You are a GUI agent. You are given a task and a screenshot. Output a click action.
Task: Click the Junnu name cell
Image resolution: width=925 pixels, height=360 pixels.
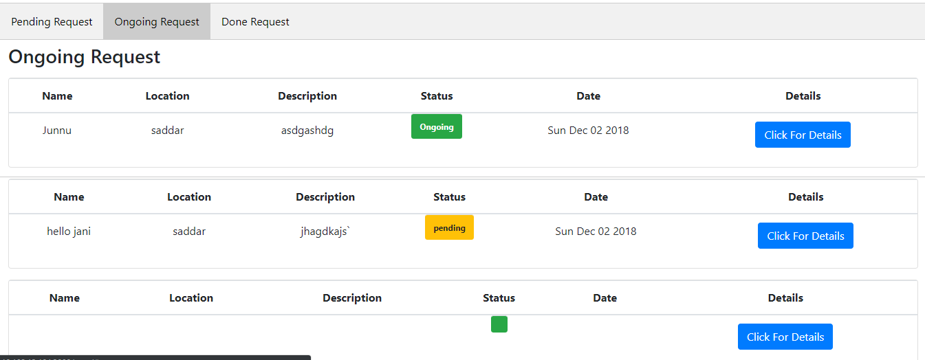pos(57,131)
